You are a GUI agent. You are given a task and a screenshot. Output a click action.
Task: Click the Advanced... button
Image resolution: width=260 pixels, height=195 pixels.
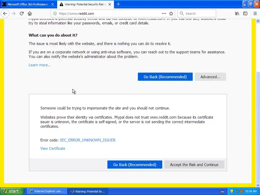click(x=210, y=77)
